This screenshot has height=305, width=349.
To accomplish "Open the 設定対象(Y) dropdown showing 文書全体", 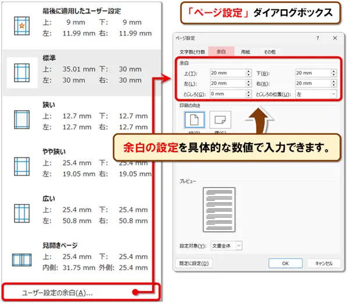I will [x=226, y=246].
